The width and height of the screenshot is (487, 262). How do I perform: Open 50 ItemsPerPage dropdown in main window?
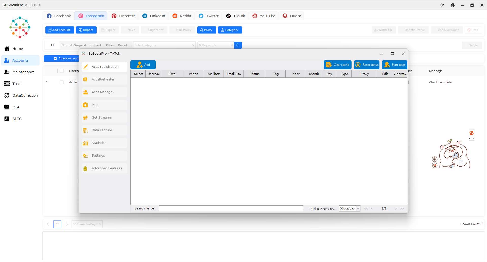87,224
